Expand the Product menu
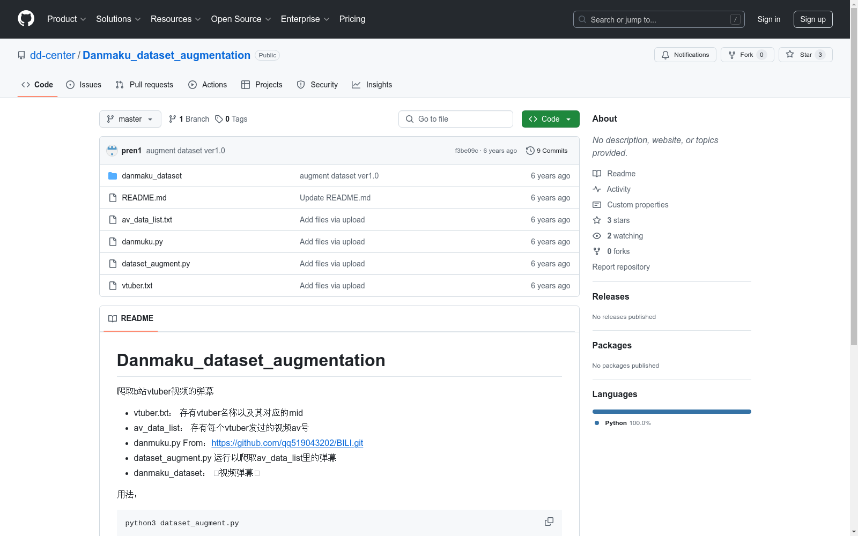This screenshot has width=858, height=536. click(x=66, y=19)
